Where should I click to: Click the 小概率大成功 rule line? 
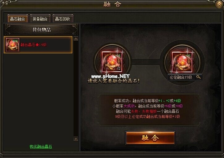click(x=147, y=106)
